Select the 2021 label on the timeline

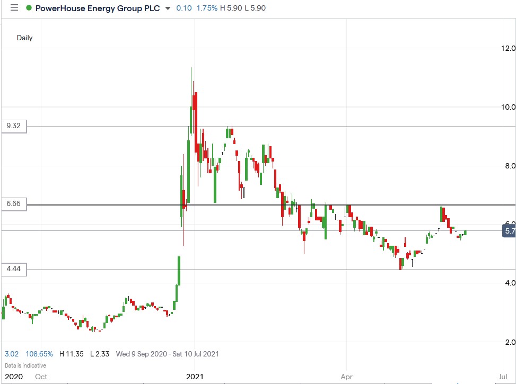[194, 377]
